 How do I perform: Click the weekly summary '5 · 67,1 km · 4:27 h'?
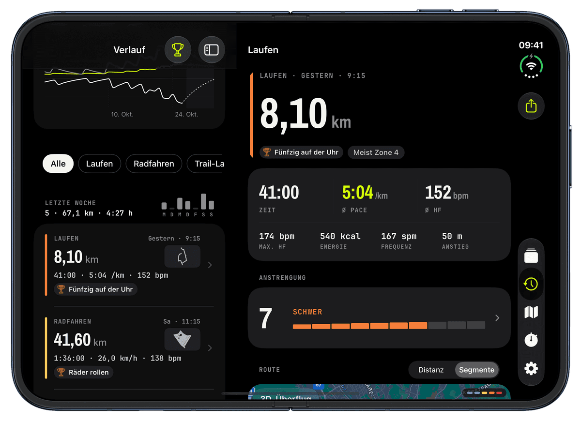89,213
